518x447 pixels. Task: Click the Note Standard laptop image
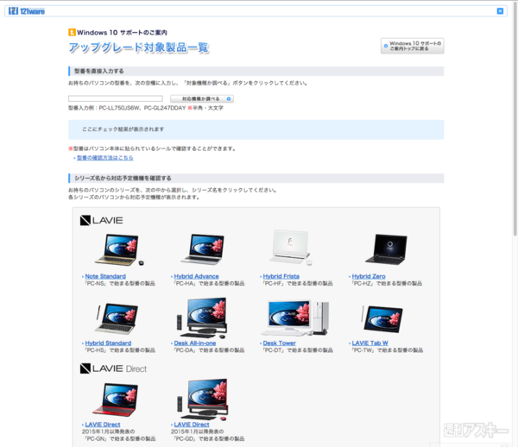point(119,250)
